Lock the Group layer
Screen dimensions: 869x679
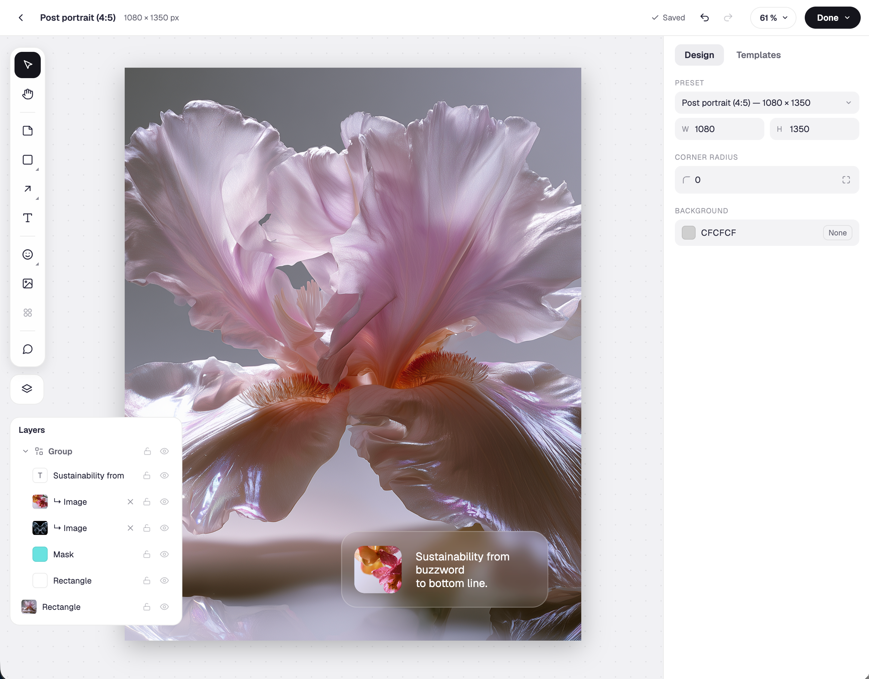click(x=147, y=451)
